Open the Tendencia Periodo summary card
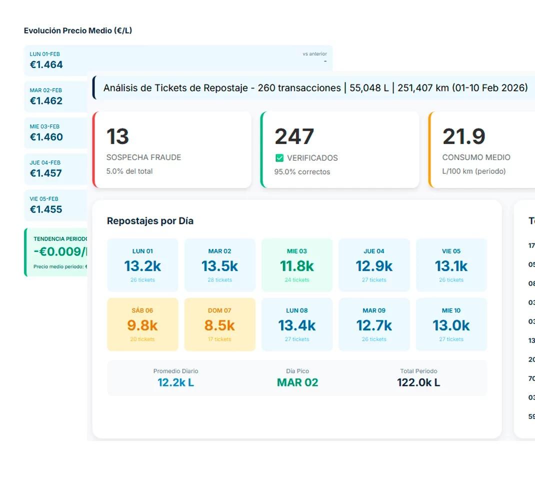The height and width of the screenshot is (483, 535). pos(55,252)
